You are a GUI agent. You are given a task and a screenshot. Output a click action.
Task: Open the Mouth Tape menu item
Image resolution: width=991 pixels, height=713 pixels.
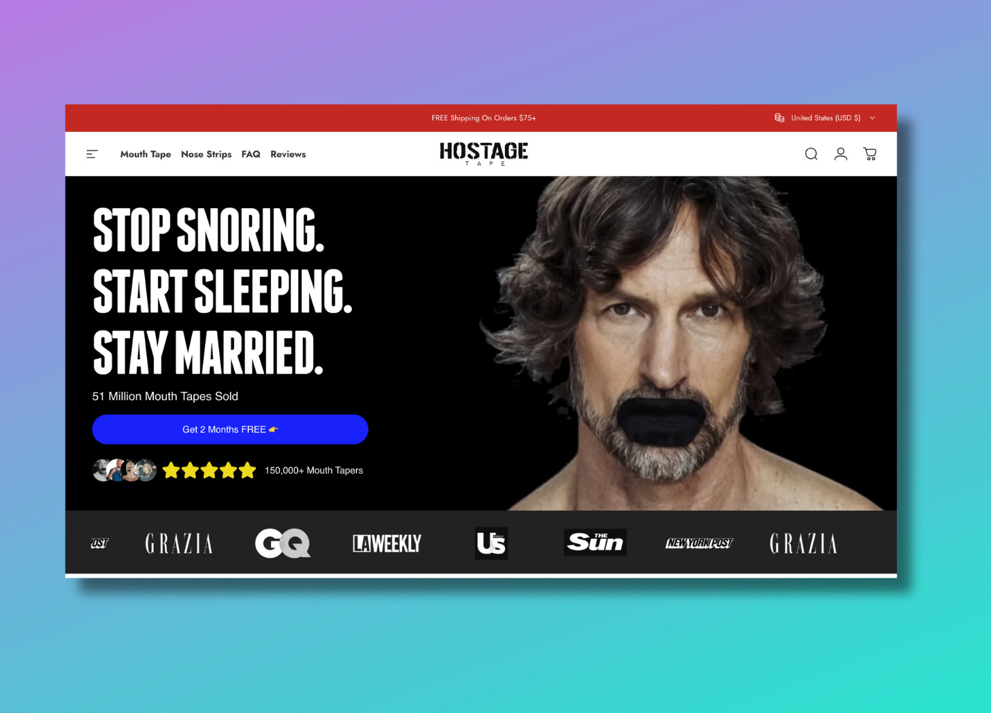coord(146,154)
